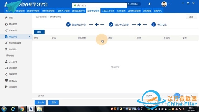Expand the user account dropdown arrow
This screenshot has width=199, height=112.
tap(169, 4)
